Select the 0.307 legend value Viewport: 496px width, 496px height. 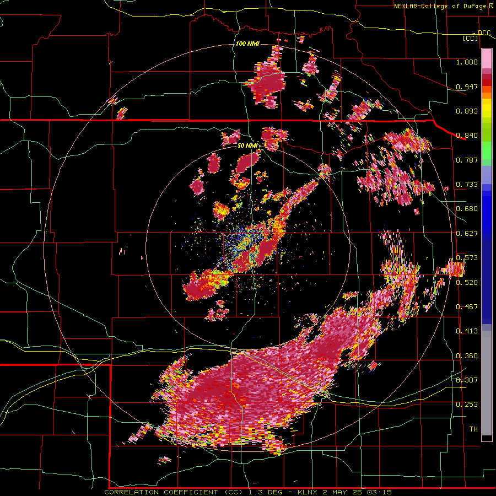467,380
